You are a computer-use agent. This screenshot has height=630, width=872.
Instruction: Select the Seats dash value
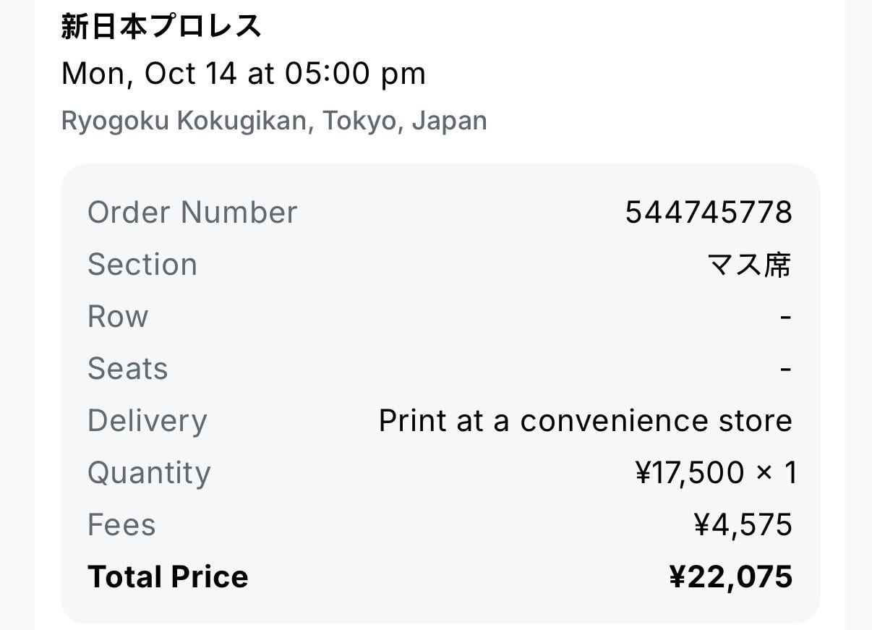click(787, 369)
